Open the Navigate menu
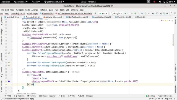Image resolution: width=177 pixels, height=100 pixels. click(x=20, y=10)
